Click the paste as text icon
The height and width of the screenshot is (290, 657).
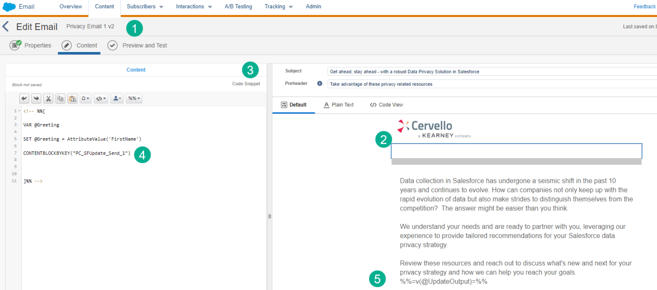(x=72, y=98)
